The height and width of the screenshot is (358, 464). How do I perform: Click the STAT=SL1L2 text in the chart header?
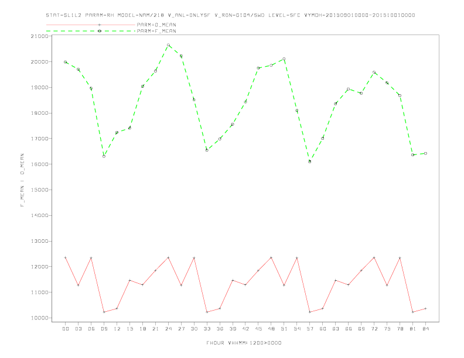click(x=64, y=15)
